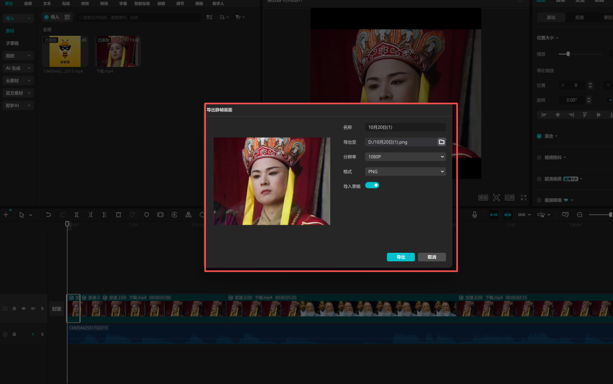Open the 分辨率 dropdown showing 1080P
The width and height of the screenshot is (613, 384).
point(405,157)
